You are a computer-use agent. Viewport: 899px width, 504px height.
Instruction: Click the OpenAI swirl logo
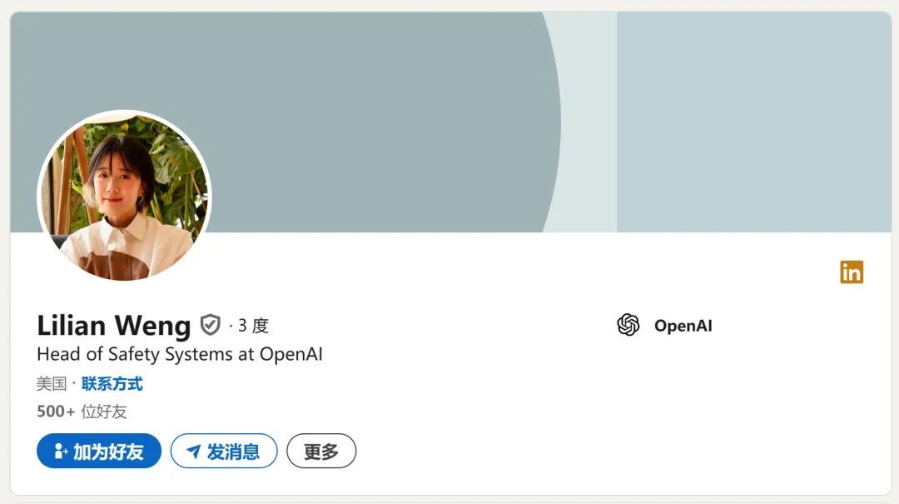628,325
